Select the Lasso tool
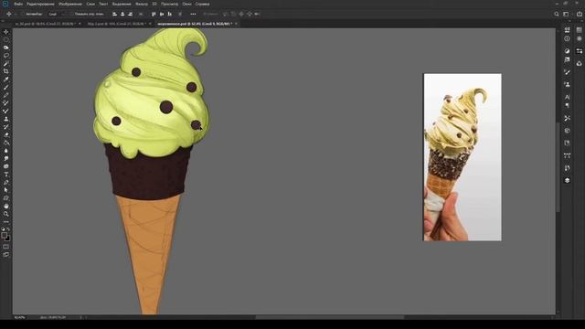 click(6, 55)
